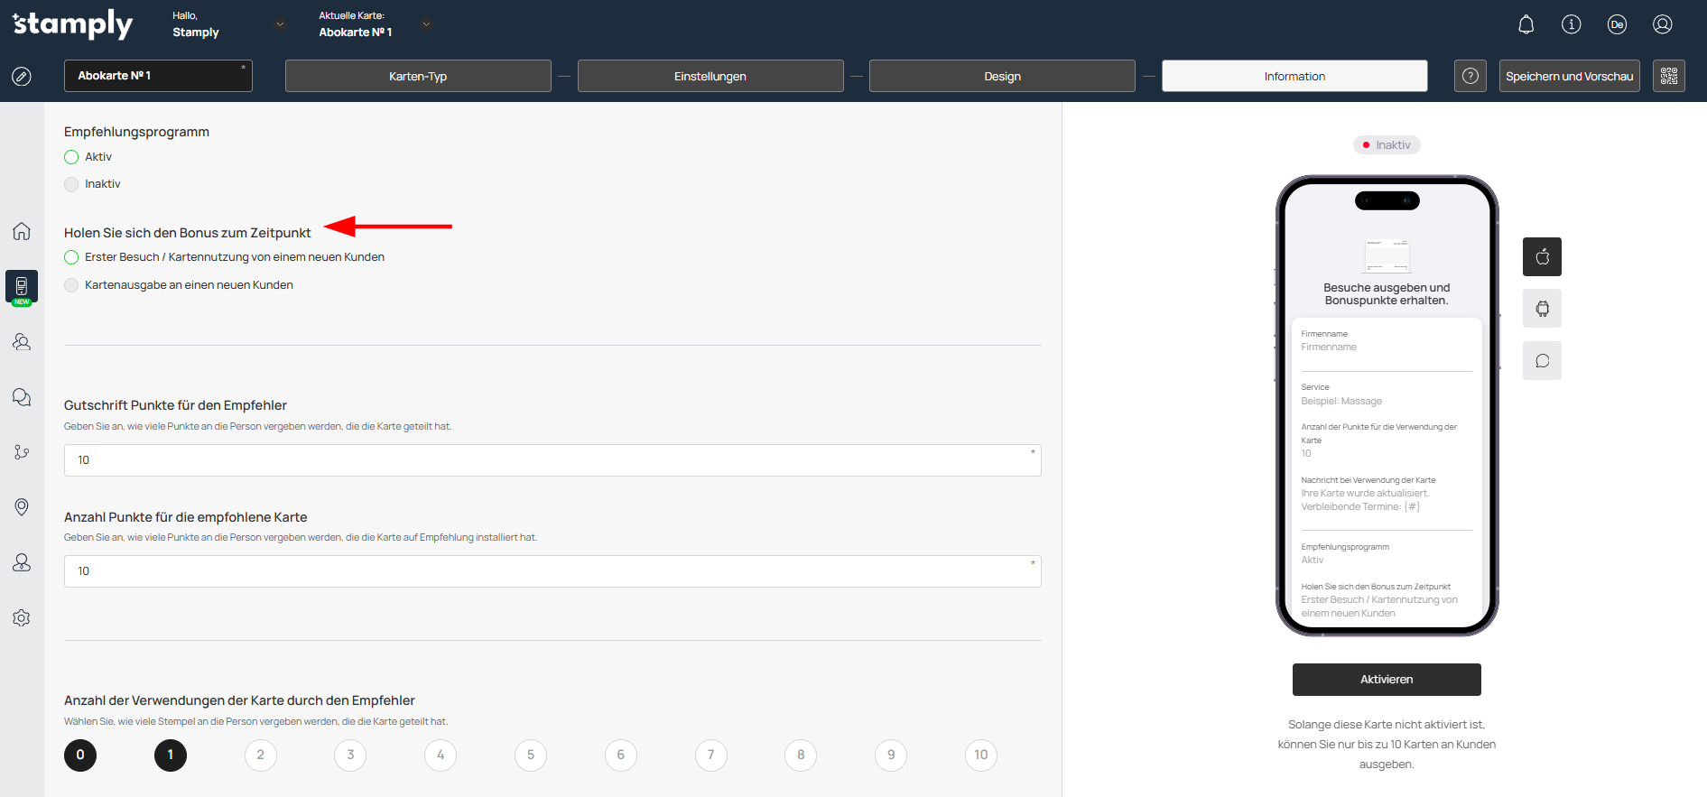Image resolution: width=1707 pixels, height=797 pixels.
Task: Open the notifications bell icon
Action: (x=1526, y=24)
